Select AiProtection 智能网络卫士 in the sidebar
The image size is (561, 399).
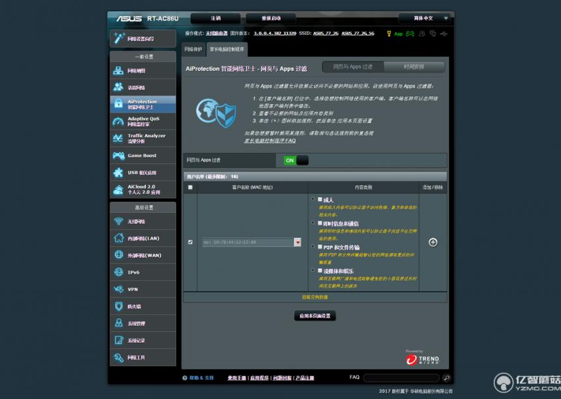(x=143, y=104)
